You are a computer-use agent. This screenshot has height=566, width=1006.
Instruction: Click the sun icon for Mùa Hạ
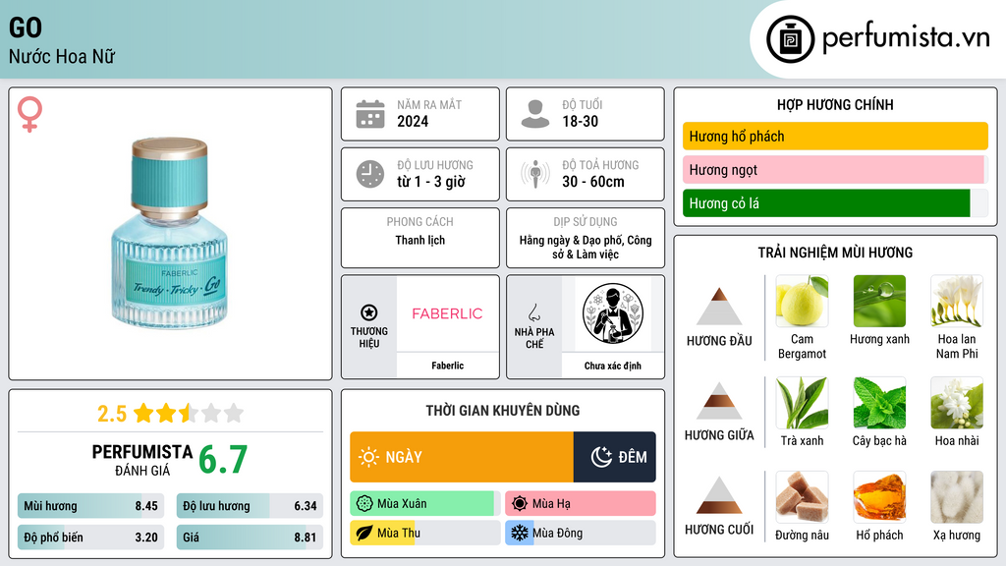520,504
